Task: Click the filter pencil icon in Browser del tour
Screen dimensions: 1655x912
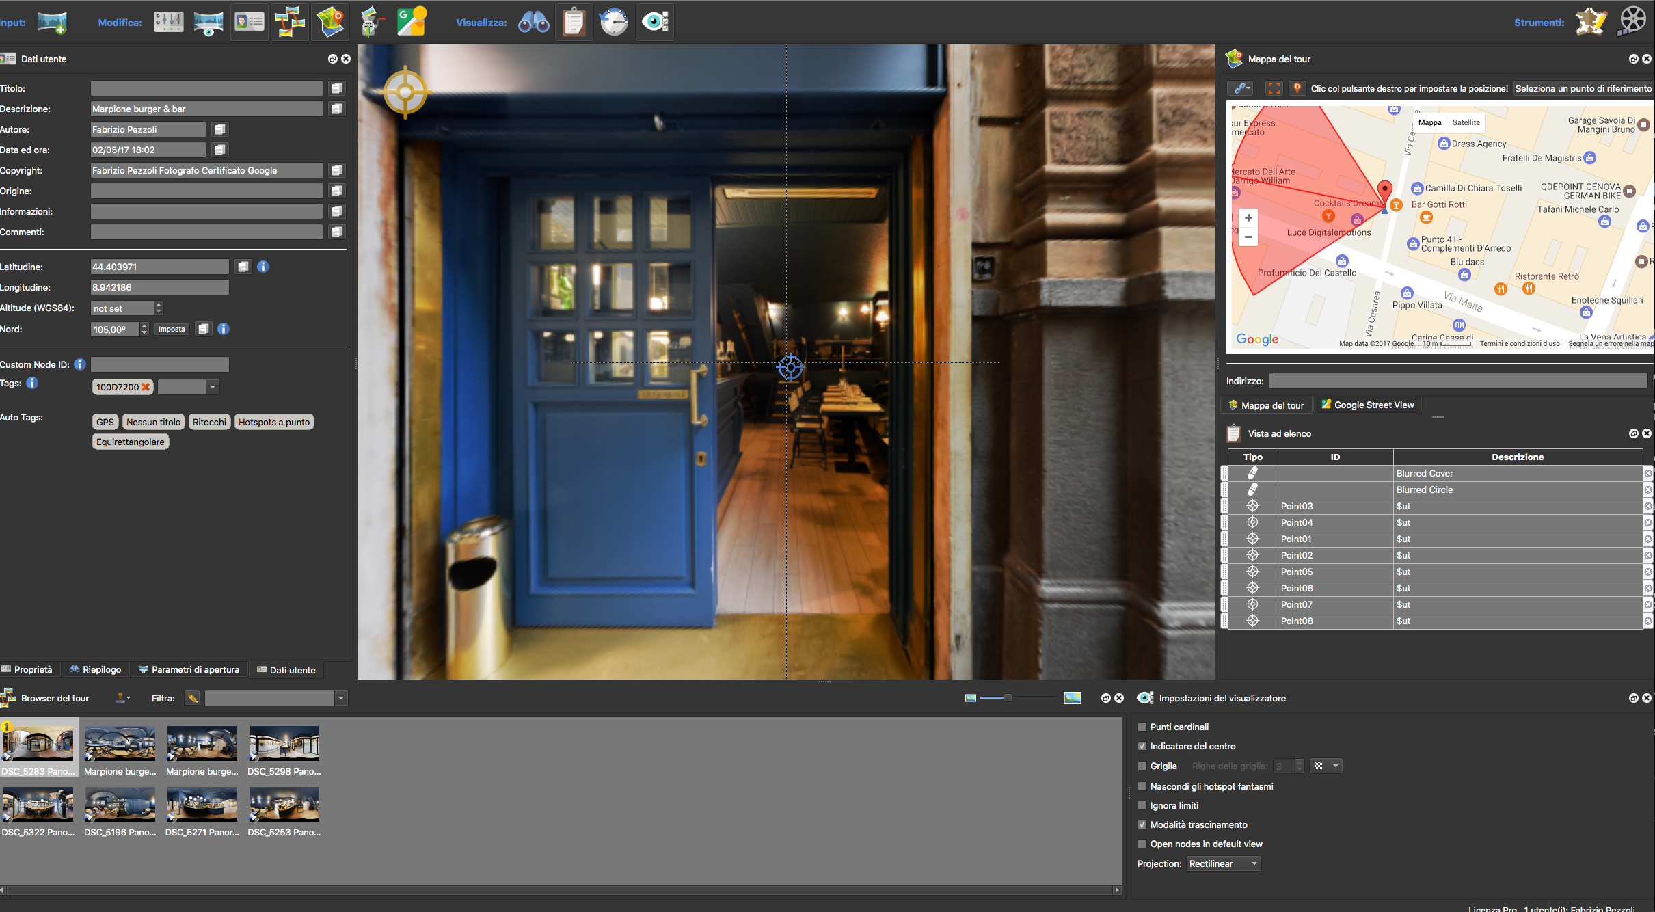Action: tap(193, 698)
